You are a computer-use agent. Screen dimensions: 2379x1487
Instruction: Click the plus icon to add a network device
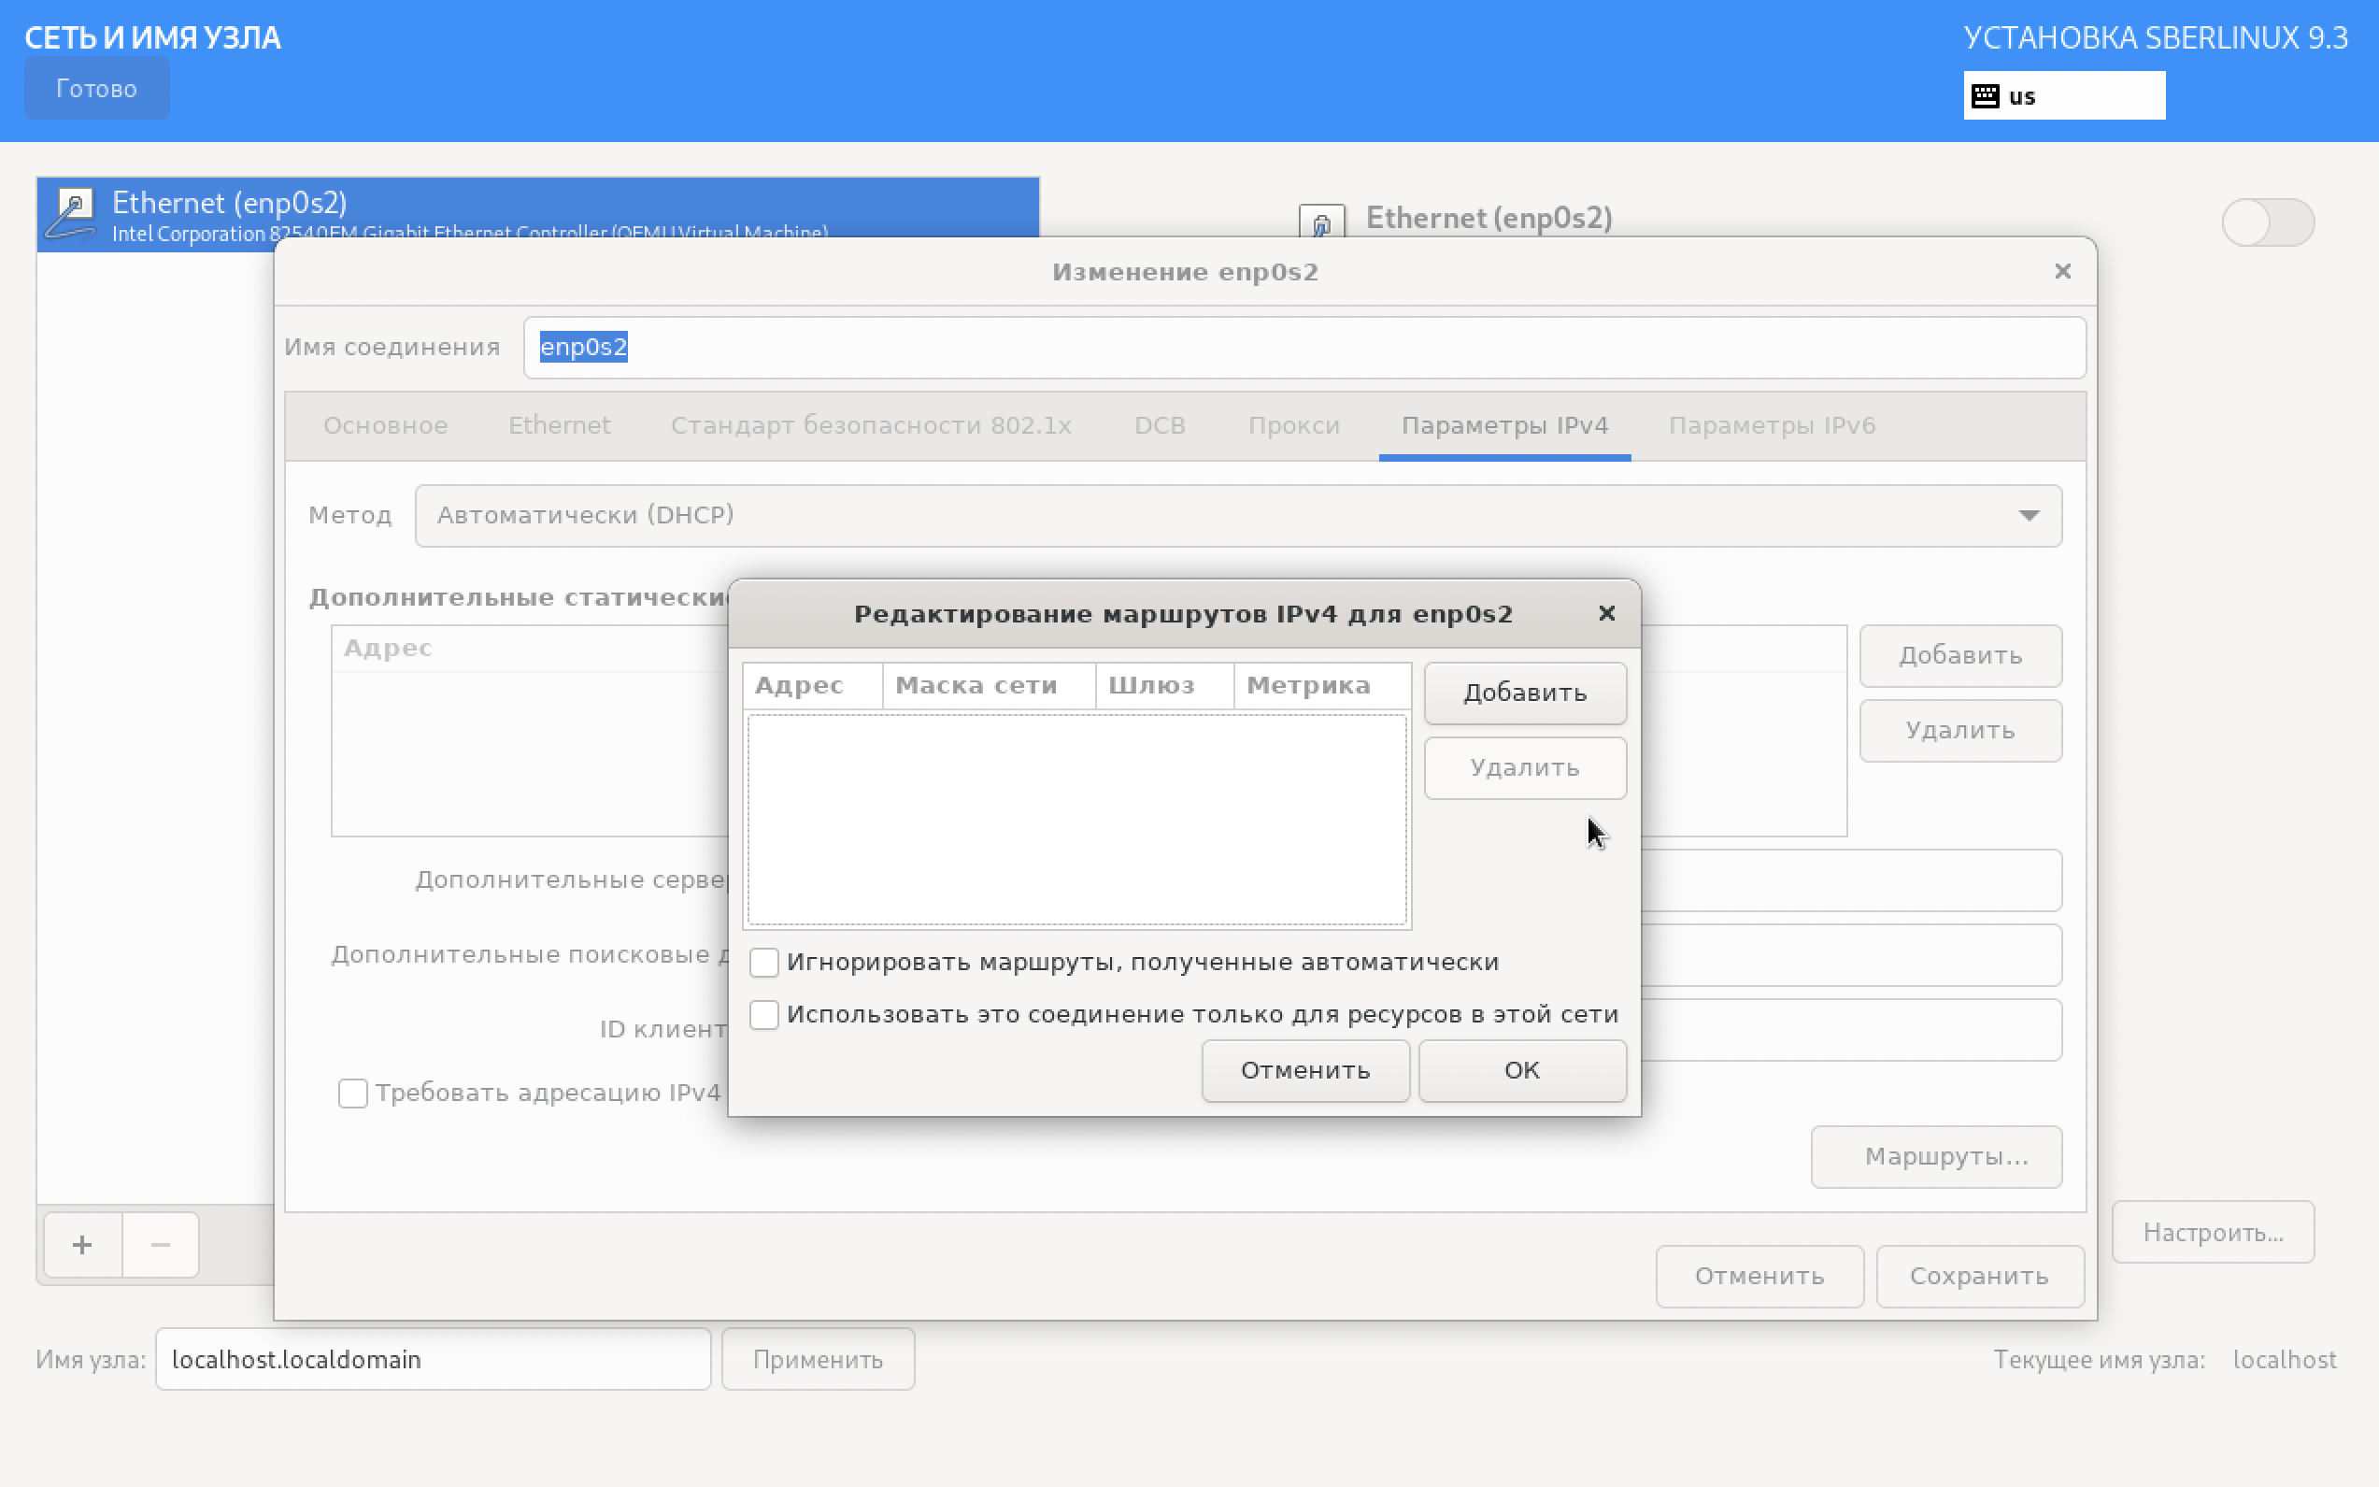pos(82,1245)
